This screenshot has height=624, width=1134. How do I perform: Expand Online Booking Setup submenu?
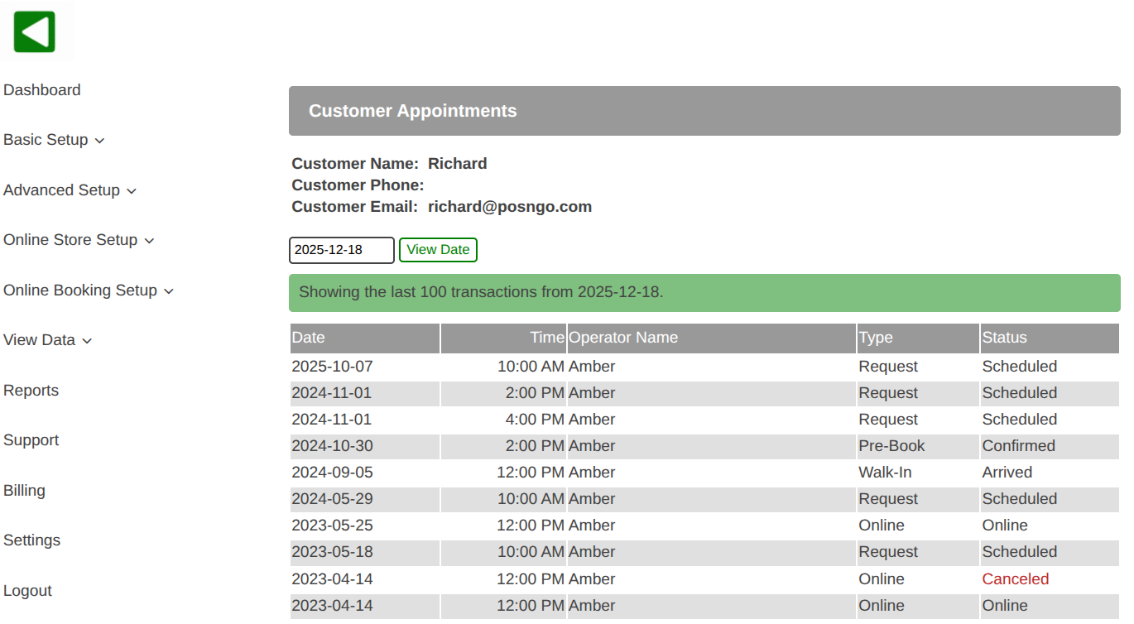pos(89,290)
